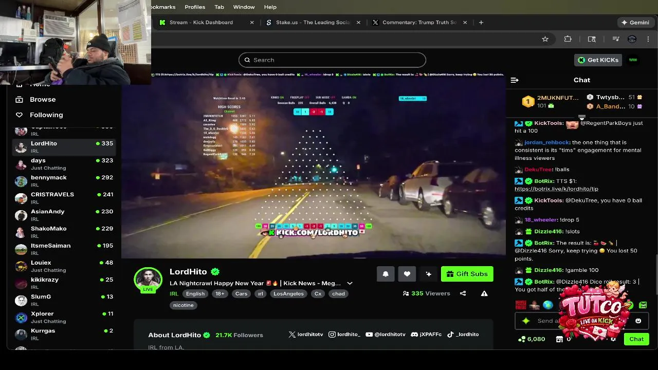The image size is (658, 370).
Task: Click the botrix.live/k/lordhito/tip link in chat
Action: point(556,189)
